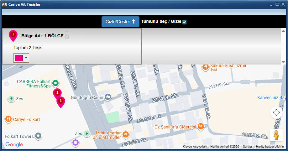Click the 1.BÖLGE pin icon in panel
Screen dimensions: 288x151
13,35
